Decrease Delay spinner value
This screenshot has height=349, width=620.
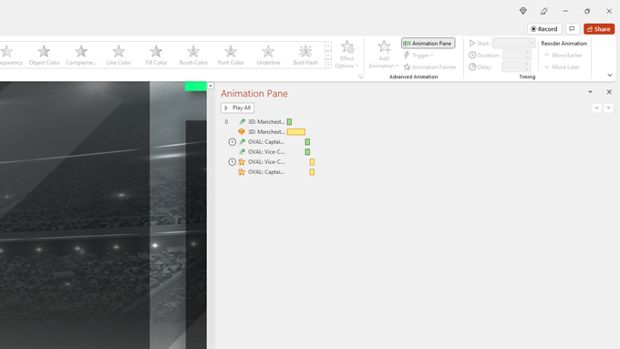pos(527,69)
